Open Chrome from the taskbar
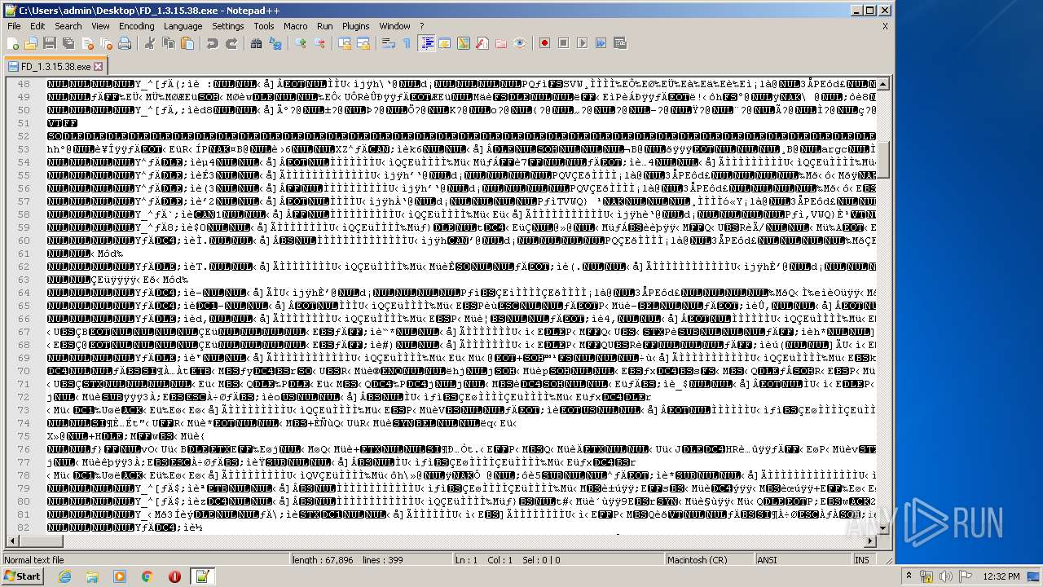The image size is (1043, 587). coord(147,576)
